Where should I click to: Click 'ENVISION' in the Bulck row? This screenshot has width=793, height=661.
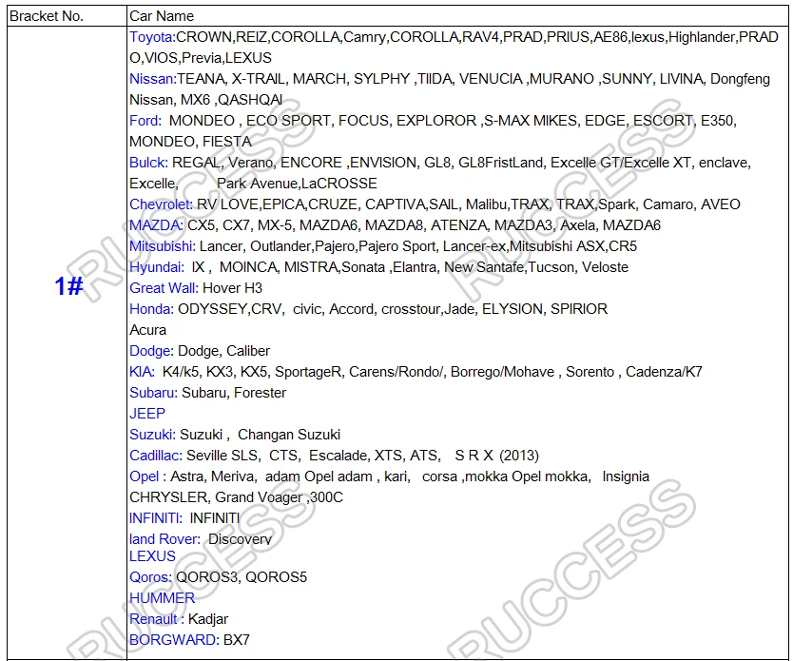pos(384,163)
